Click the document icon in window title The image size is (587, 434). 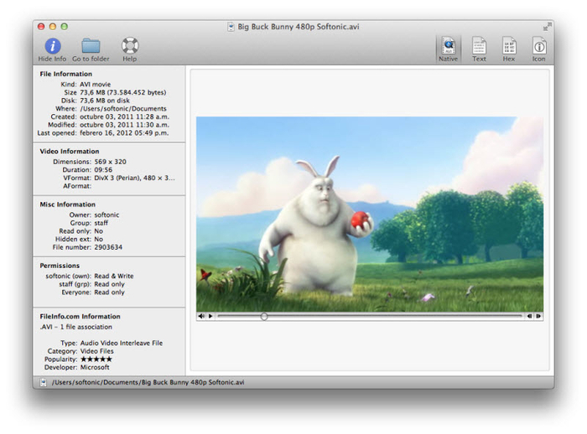click(231, 27)
